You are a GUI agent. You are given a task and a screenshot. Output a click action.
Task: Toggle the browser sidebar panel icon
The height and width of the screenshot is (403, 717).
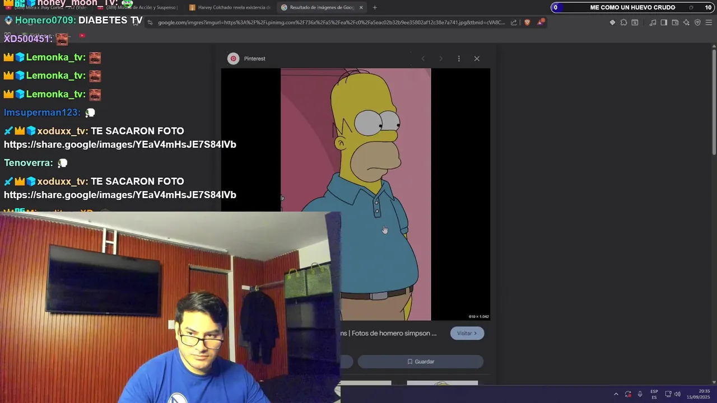(x=664, y=22)
